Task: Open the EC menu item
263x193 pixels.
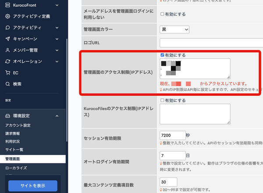Action: [16, 73]
